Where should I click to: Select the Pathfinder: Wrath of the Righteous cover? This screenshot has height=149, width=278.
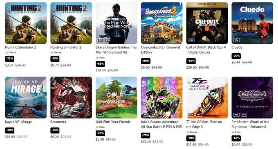(252, 97)
